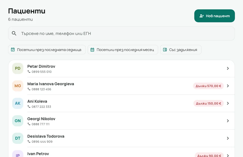Click the phone icon under Maria Ivanova Georgieva

coord(29,89)
